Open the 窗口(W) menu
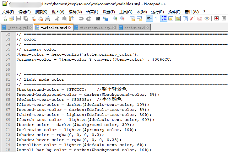Screen dimensions: 228x152 192,12
